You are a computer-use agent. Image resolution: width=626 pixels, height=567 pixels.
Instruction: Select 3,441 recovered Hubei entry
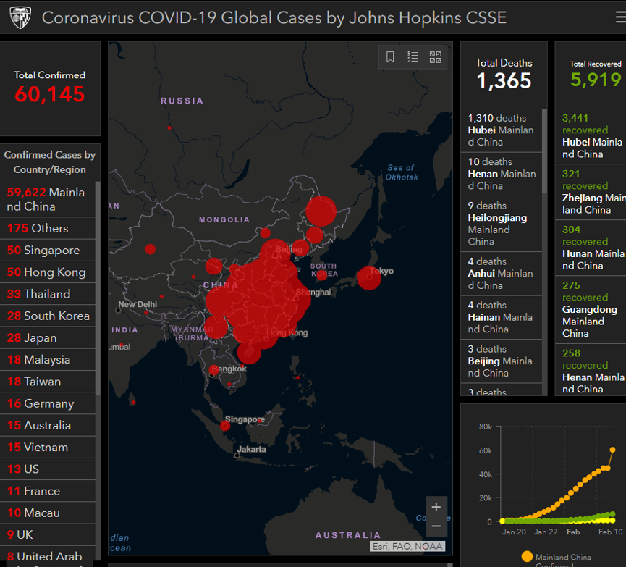tap(591, 136)
